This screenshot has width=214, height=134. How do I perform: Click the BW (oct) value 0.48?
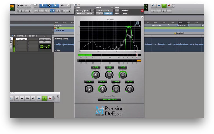[109, 67]
